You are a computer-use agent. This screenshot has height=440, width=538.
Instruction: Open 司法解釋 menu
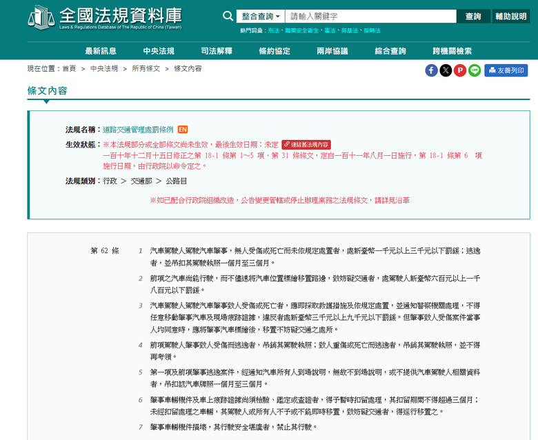coord(217,51)
